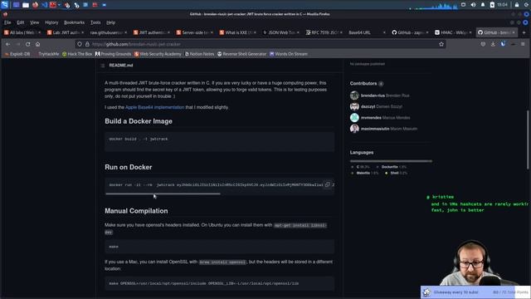Open maximmasiutin contributor avatar
This screenshot has height=299, width=531.
[354, 129]
